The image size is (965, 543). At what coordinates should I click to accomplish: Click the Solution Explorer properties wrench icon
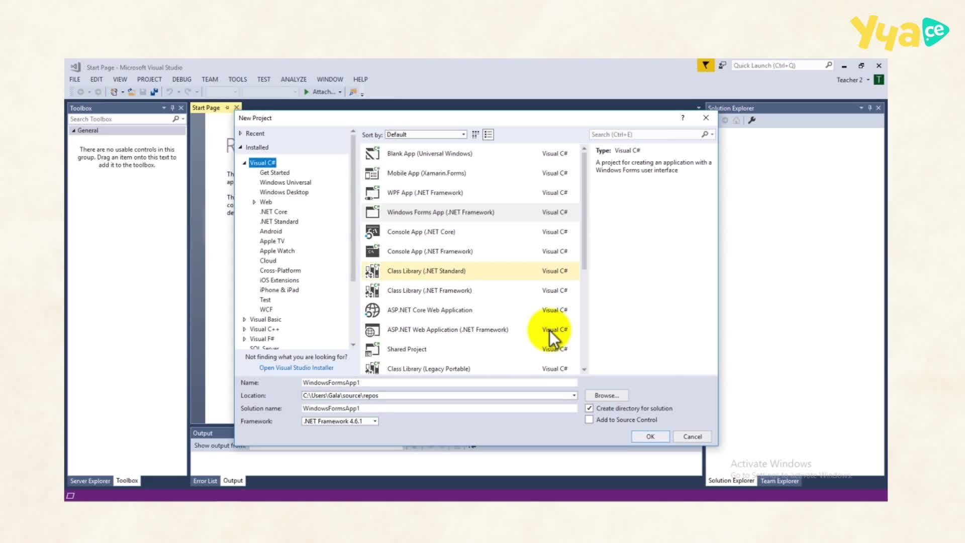(752, 120)
